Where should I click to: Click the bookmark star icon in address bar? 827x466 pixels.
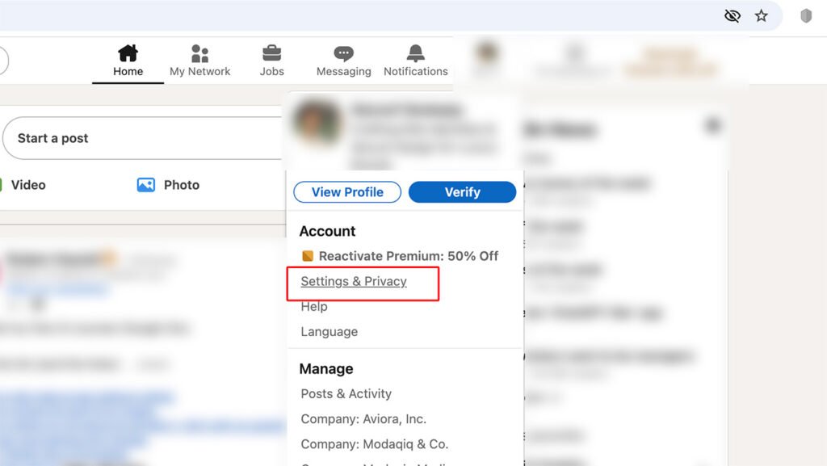pos(761,15)
